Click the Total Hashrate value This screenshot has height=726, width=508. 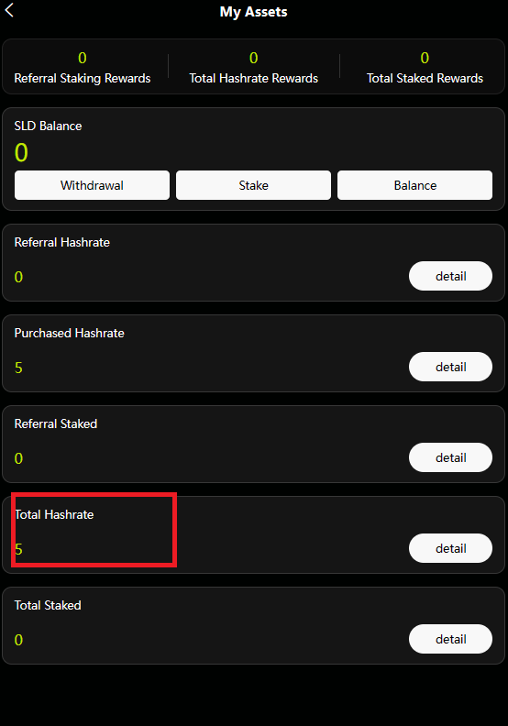point(18,549)
